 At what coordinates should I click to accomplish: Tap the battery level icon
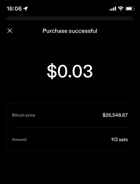point(130,9)
